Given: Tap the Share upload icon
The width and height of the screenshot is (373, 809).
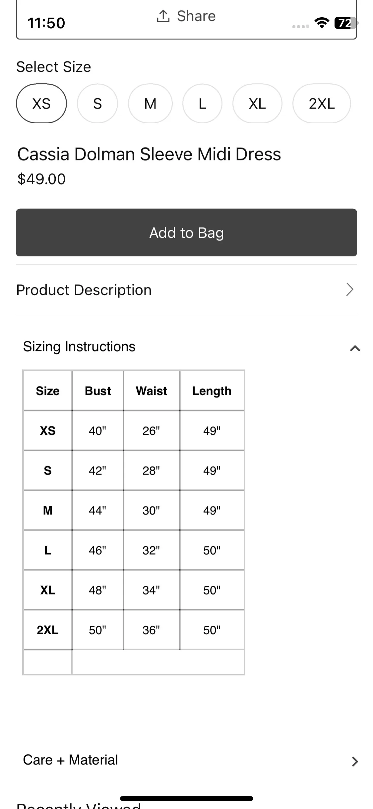Looking at the screenshot, I should coord(163,16).
